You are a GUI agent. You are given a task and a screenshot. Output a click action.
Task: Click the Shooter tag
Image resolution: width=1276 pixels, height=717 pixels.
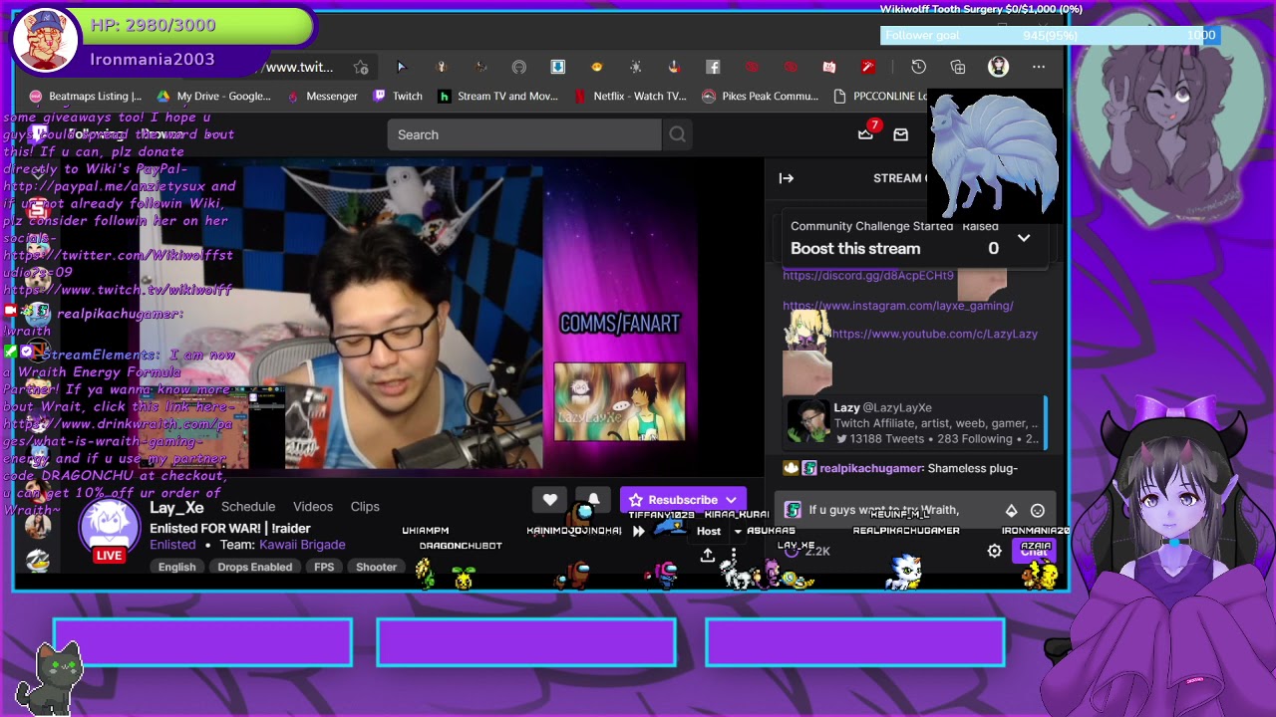coord(377,567)
